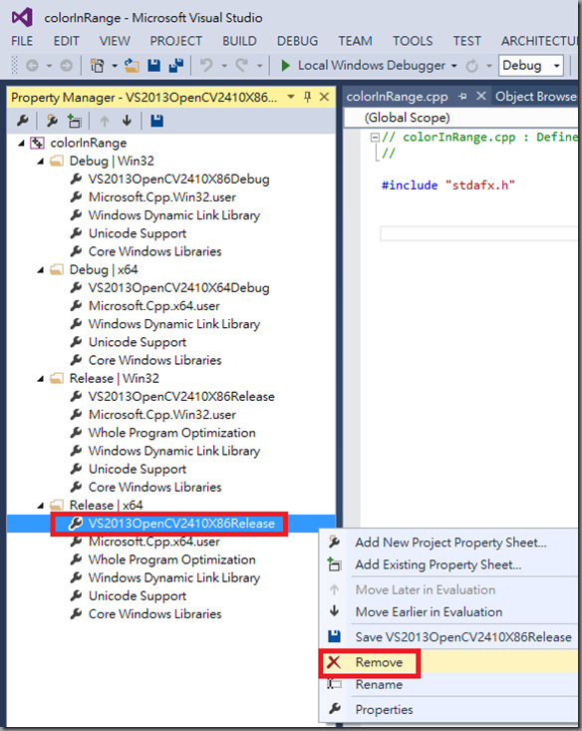
Task: Choose Add Existing Property Sheet menu entry
Action: (449, 564)
